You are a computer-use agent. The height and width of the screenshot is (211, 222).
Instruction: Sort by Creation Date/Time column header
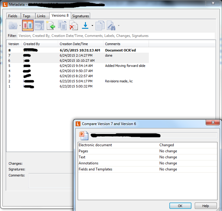click(x=80, y=44)
